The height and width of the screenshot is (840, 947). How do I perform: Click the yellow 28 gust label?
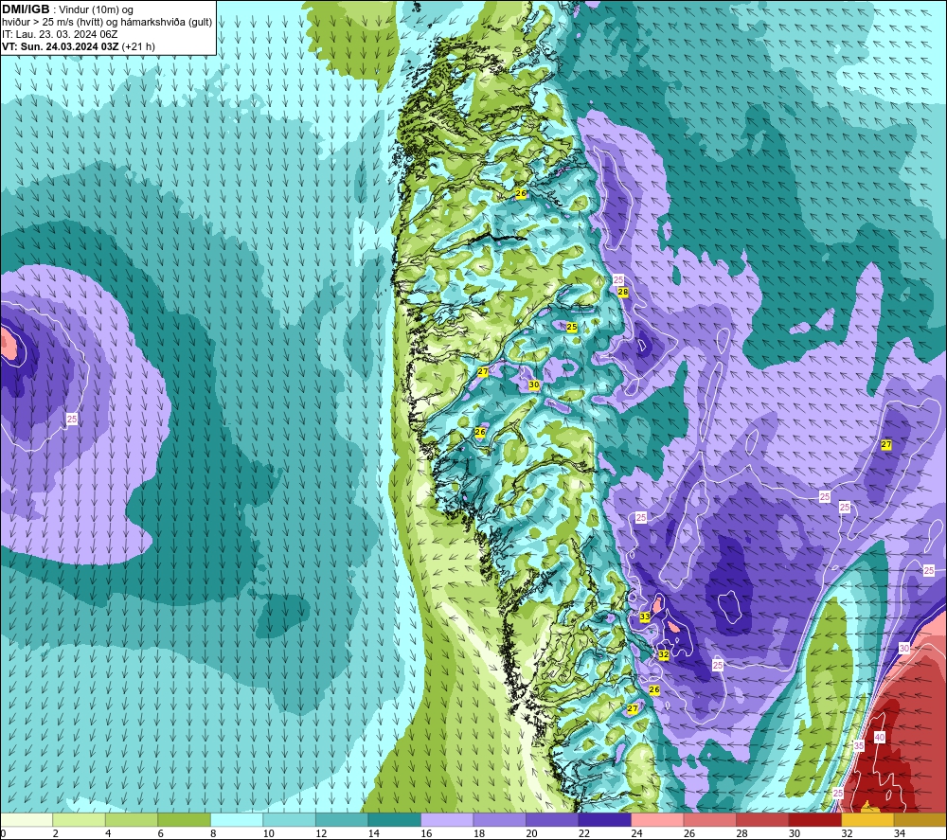tap(623, 292)
